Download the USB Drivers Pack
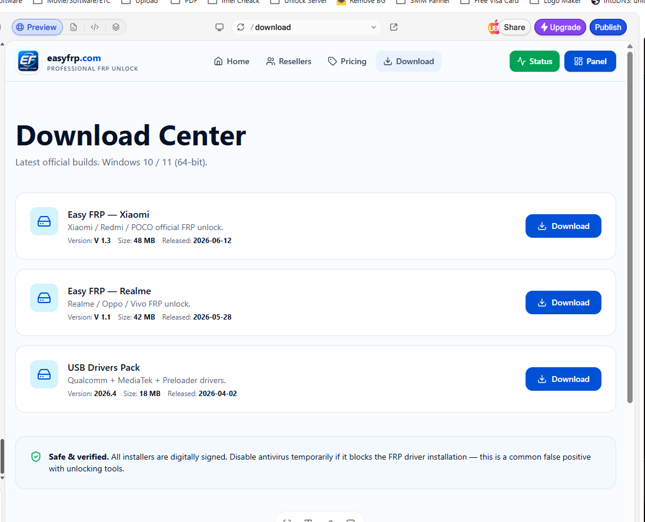645x522 pixels. pos(563,379)
